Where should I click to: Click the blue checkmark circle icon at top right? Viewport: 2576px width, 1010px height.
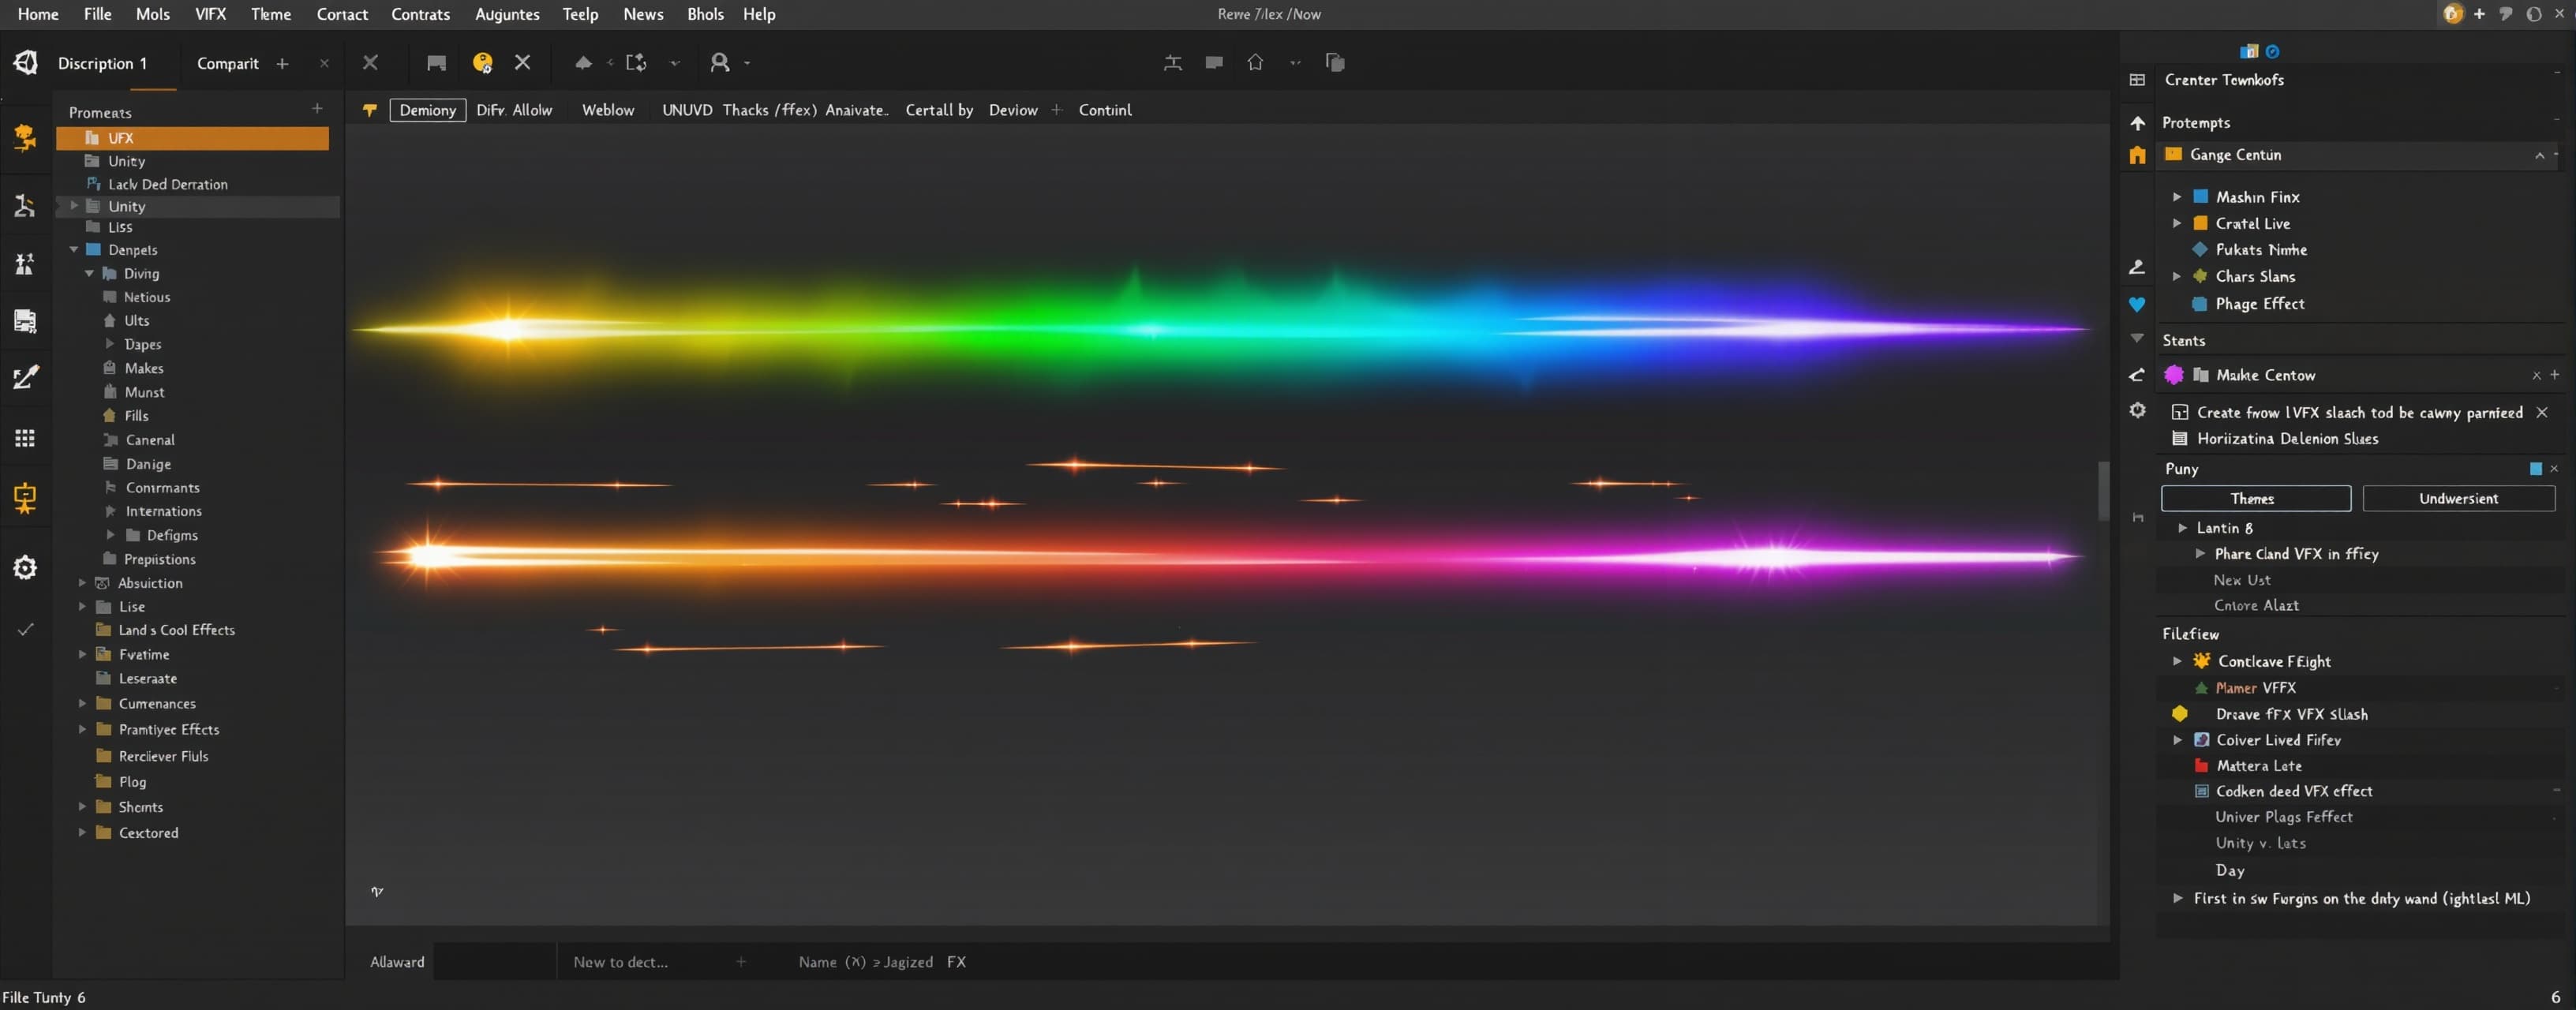click(2272, 51)
